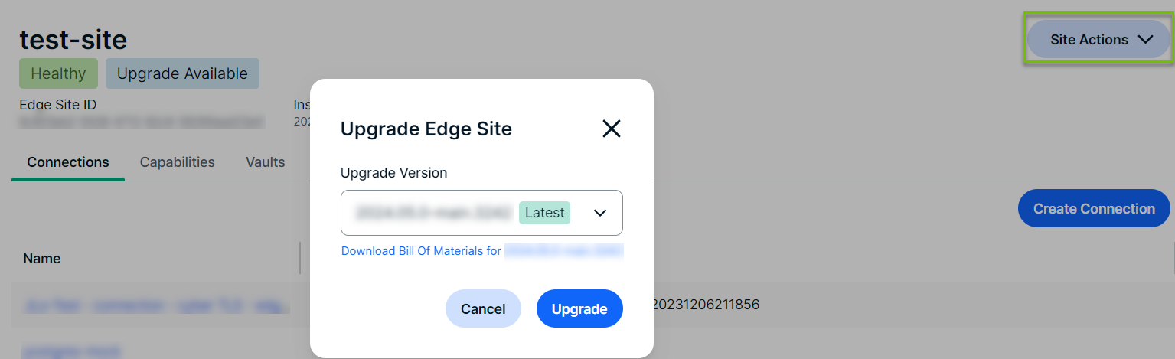Screen dimensions: 1175x359
Task: Follow the Download Bill Of Materials link
Action: (x=421, y=251)
